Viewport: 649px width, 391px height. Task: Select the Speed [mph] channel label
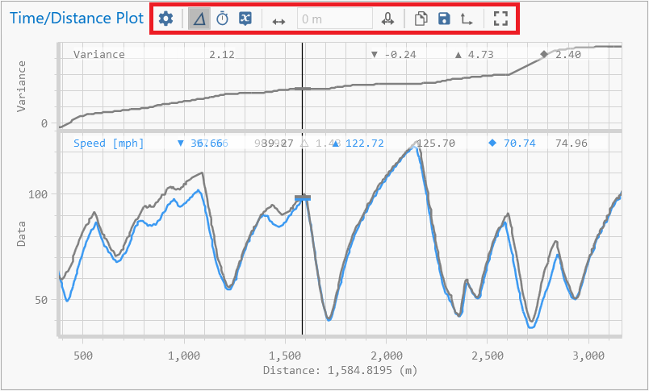(x=108, y=144)
